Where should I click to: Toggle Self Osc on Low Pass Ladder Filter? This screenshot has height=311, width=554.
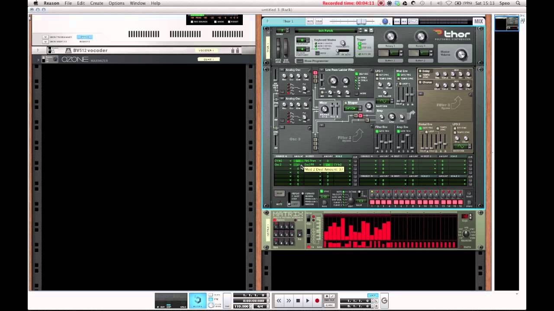pyautogui.click(x=356, y=74)
